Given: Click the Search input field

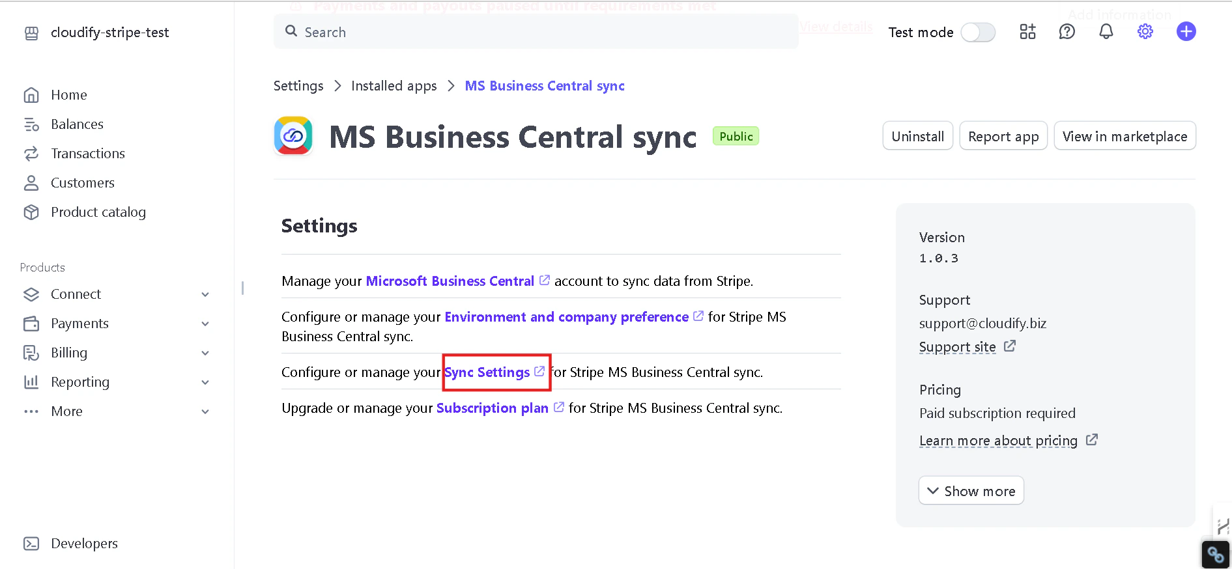Looking at the screenshot, I should pyautogui.click(x=536, y=31).
